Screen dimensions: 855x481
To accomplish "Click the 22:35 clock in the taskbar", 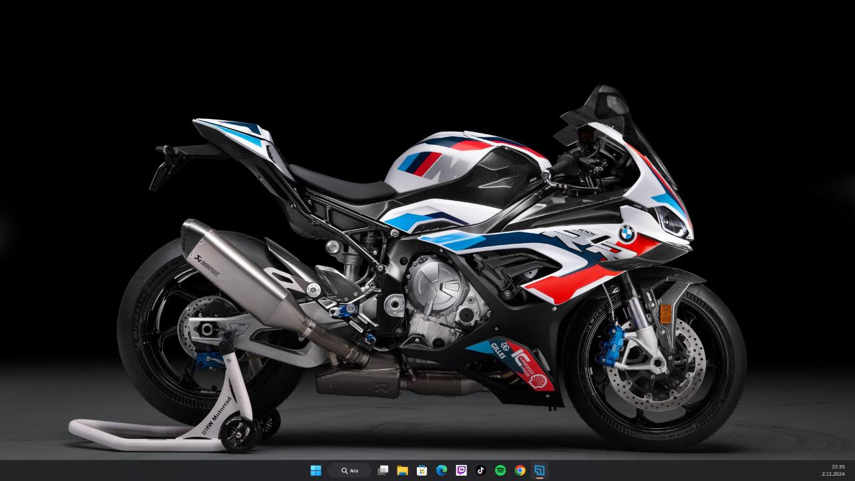I will click(838, 466).
